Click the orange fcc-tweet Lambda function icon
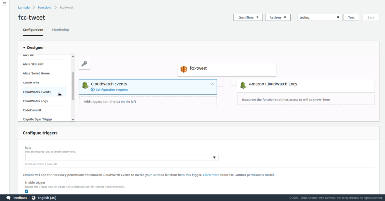This screenshot has width=385, height=201. (x=184, y=69)
